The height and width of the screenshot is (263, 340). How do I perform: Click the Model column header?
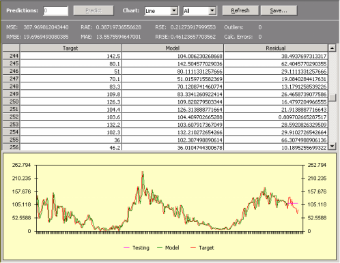[172, 48]
